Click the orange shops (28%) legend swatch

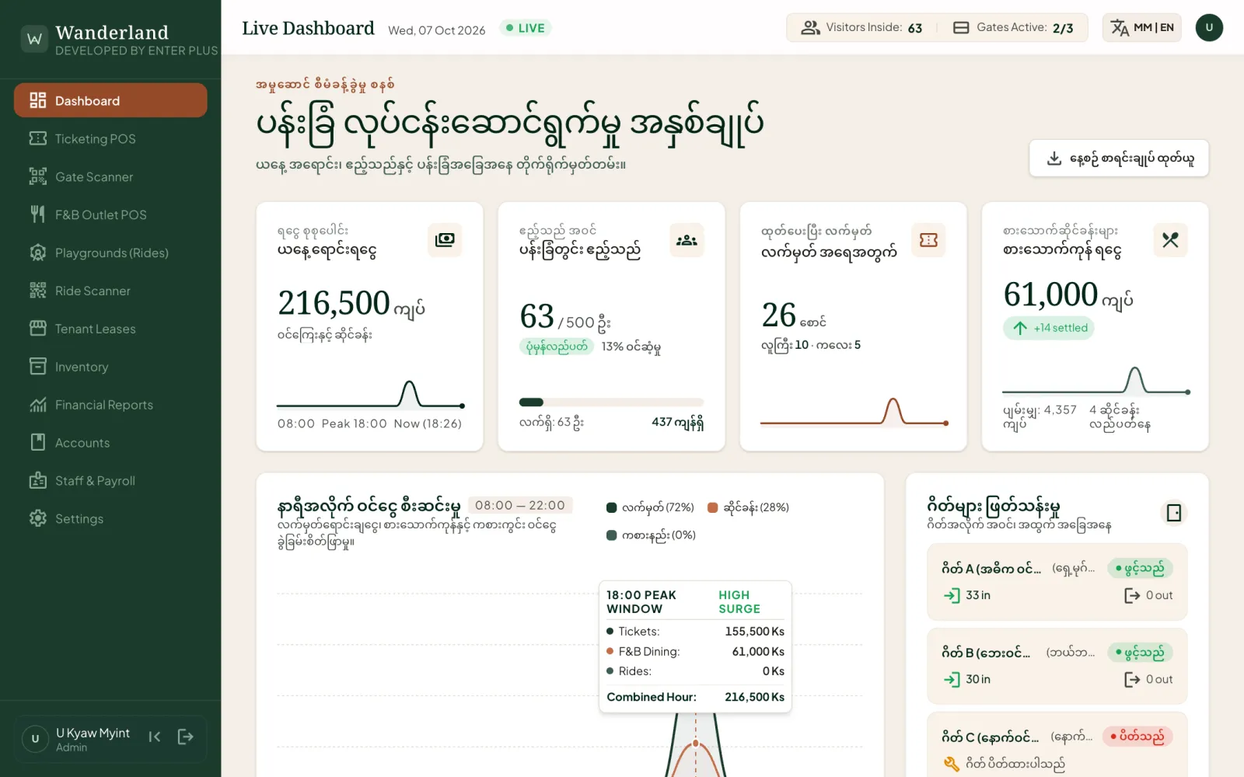coord(712,507)
